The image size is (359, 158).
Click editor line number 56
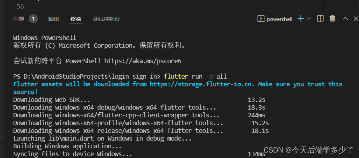[20, 6]
